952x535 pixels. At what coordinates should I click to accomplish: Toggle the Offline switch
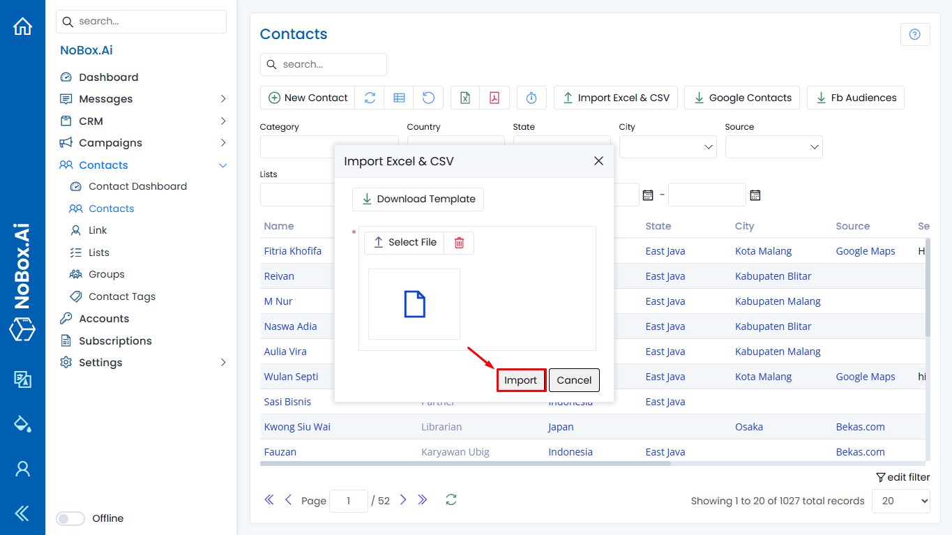(x=70, y=518)
